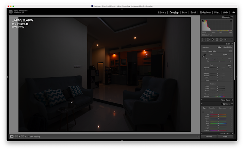Show HSL Saturation sliders tab
Viewport: 244px width, 150px height.
click(212, 108)
